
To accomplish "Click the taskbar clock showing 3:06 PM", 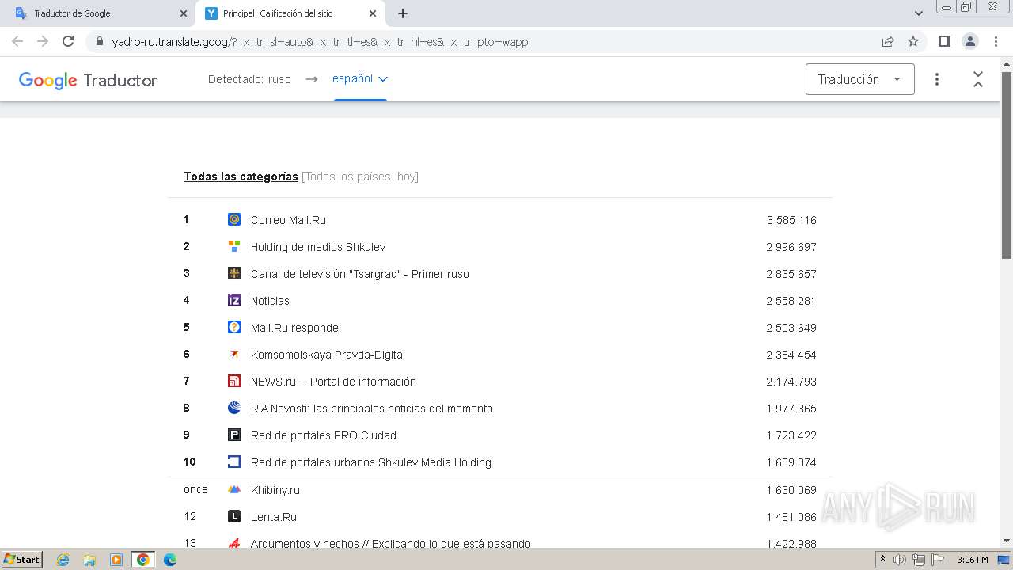I will pyautogui.click(x=972, y=560).
